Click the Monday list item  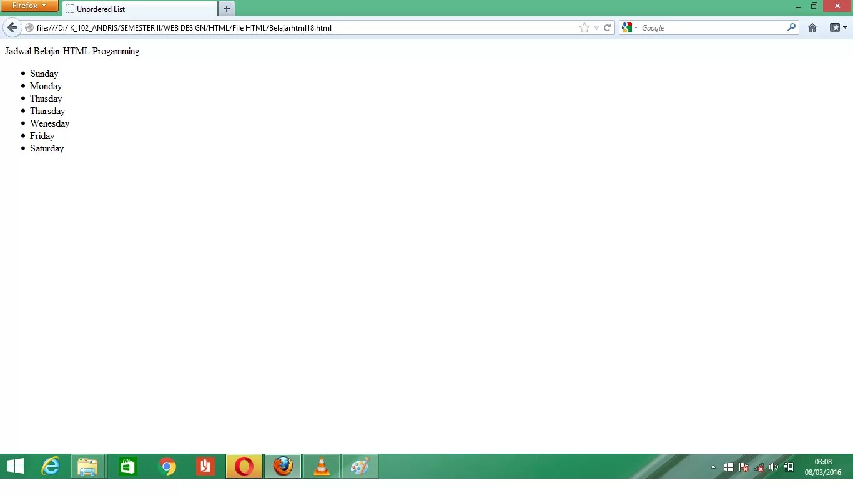coord(46,86)
